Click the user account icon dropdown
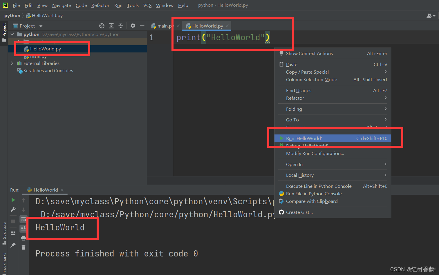 click(431, 16)
